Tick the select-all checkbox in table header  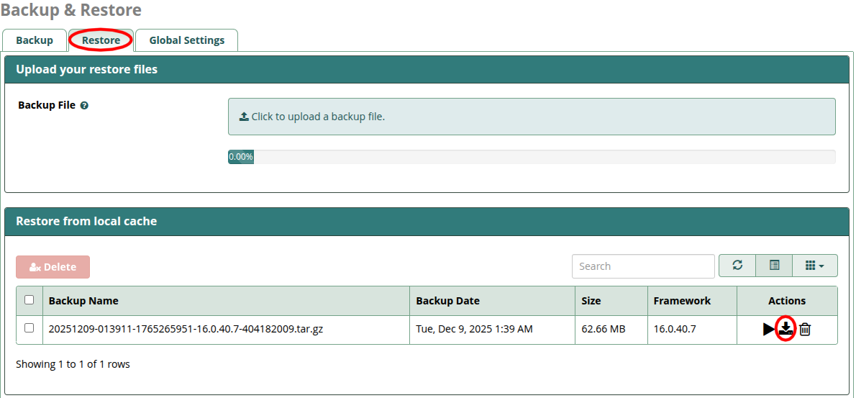[x=29, y=300]
